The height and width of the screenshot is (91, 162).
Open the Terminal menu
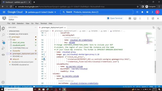tap(44, 24)
